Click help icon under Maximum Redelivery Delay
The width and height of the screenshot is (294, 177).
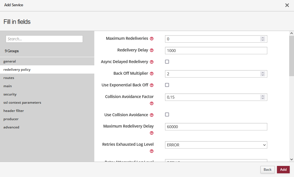152,133
